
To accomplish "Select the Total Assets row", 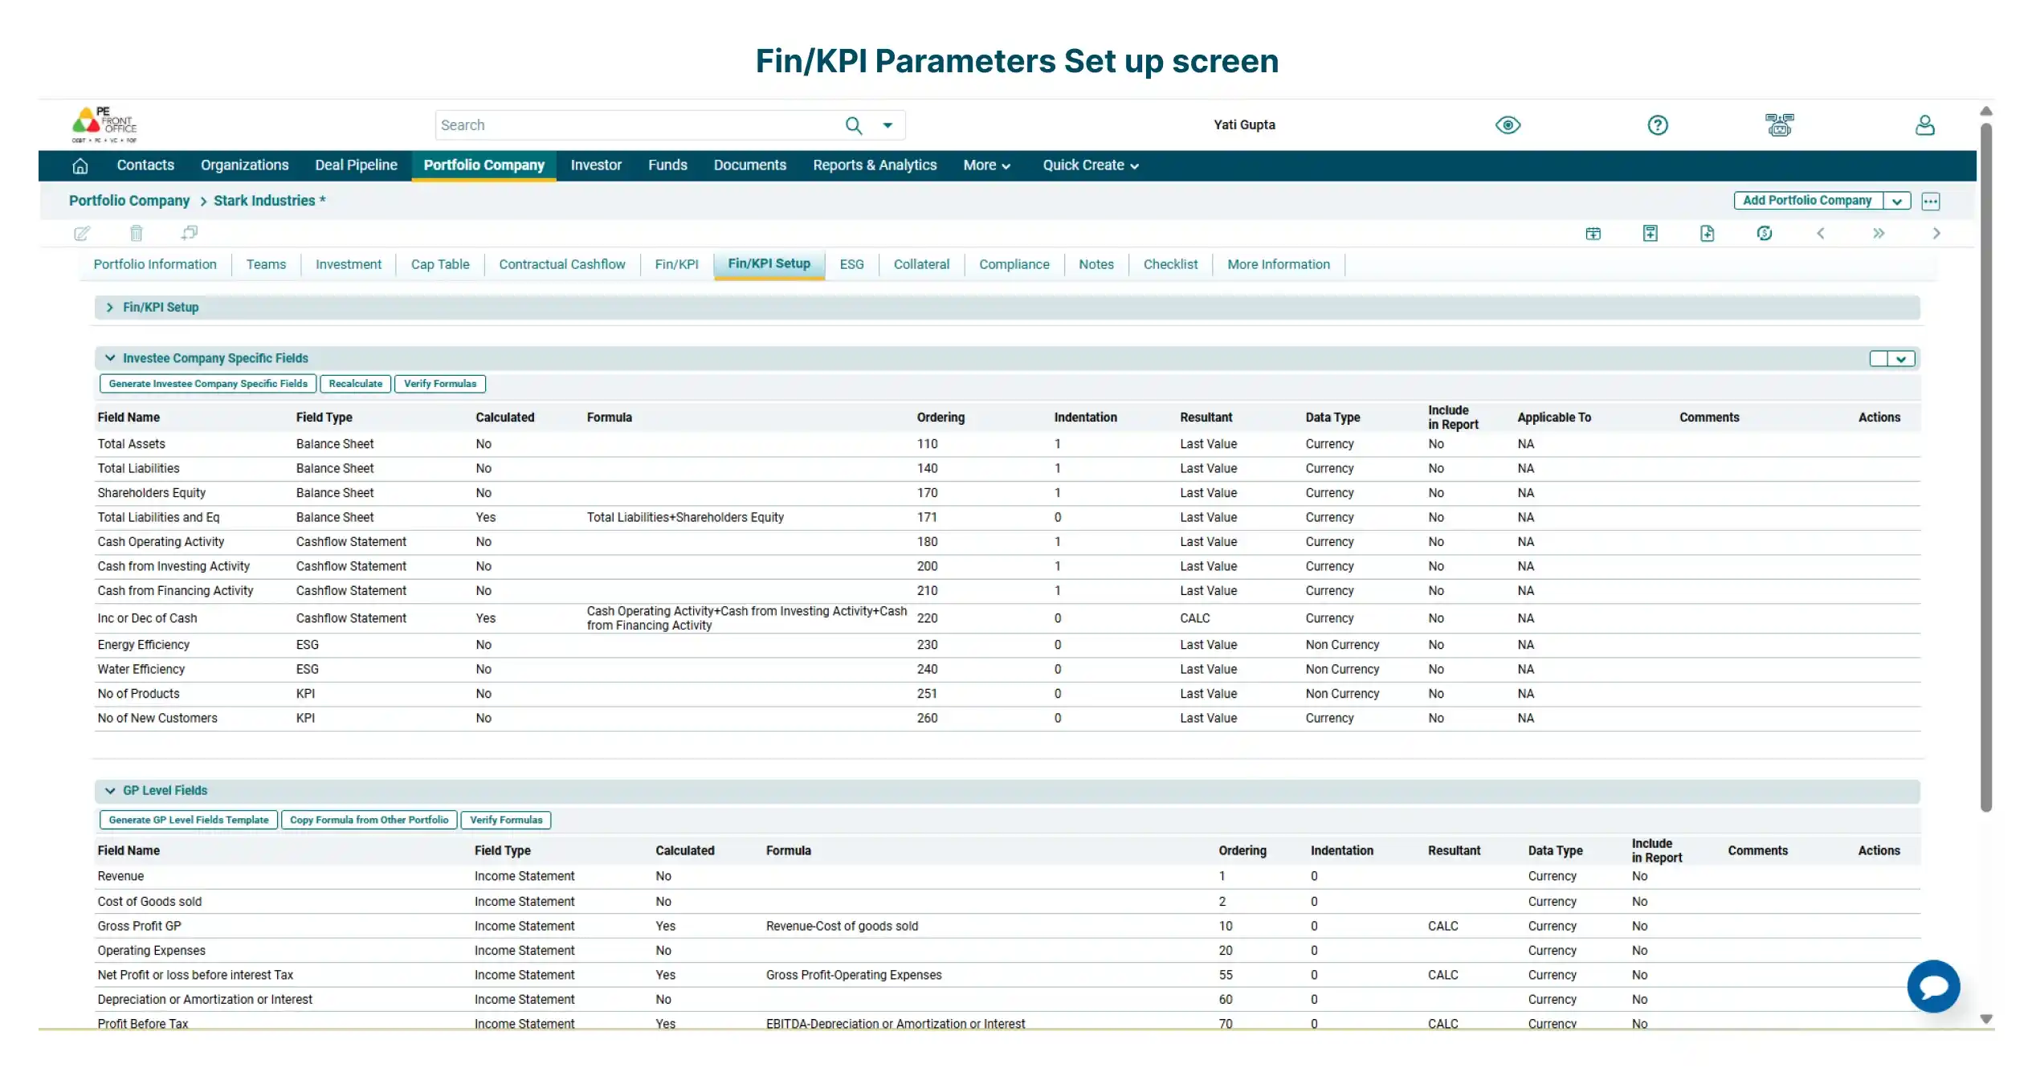I will click(1008, 444).
